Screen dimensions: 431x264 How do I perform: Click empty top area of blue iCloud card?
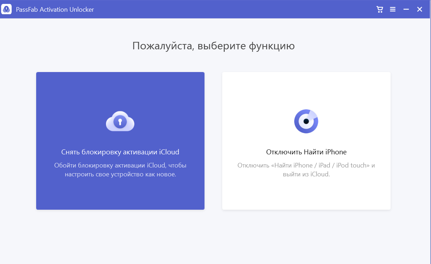click(120, 87)
